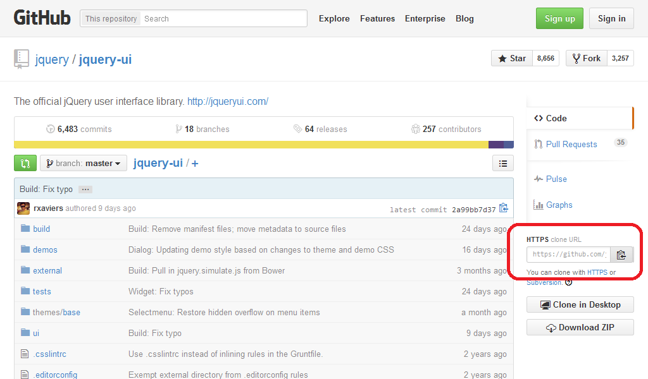Open the help icon next to Subversion

coord(568,282)
